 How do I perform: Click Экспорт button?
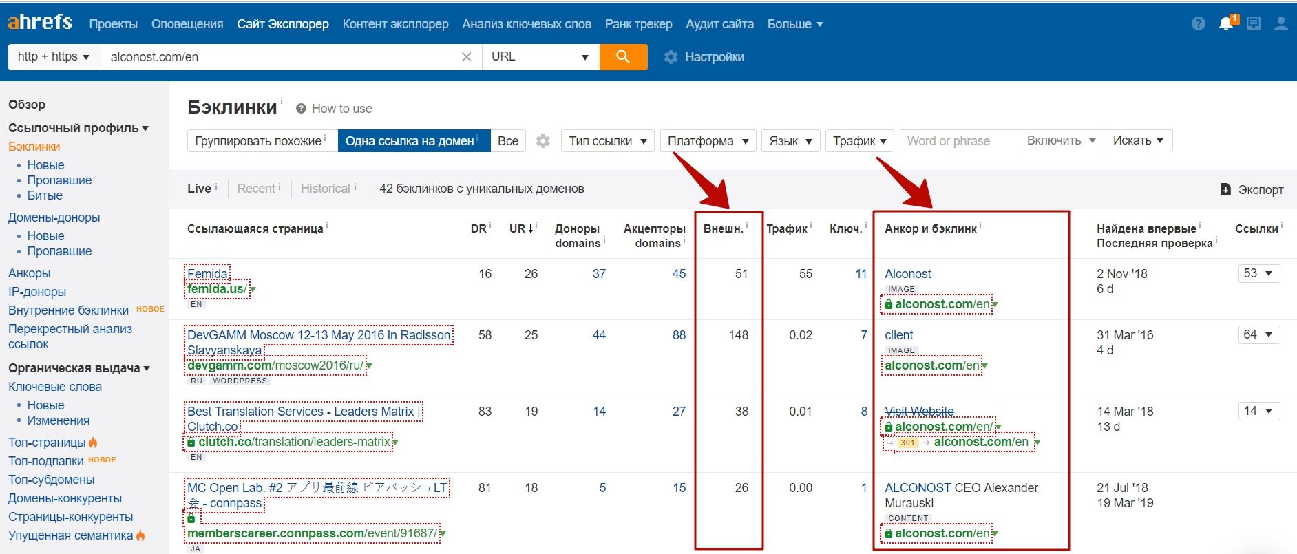coord(1252,189)
